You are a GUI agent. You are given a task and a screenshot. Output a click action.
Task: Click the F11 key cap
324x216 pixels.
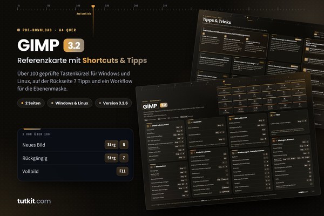click(123, 171)
